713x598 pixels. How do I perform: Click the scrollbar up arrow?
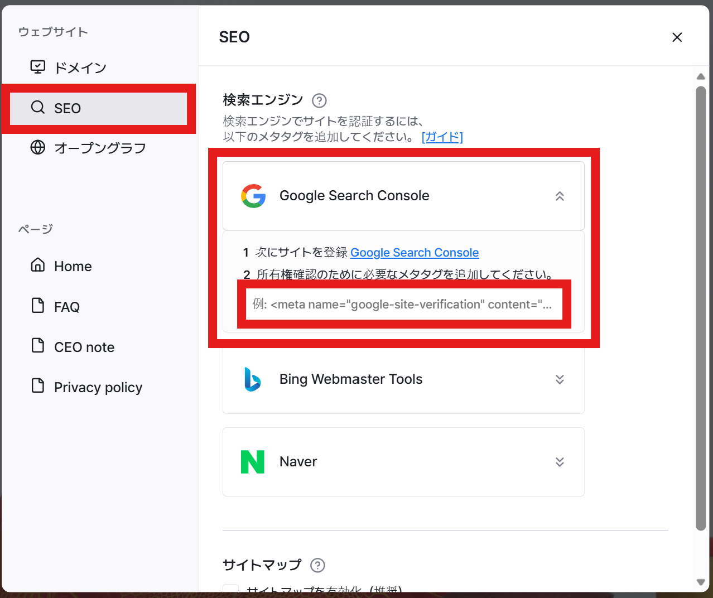coord(701,76)
